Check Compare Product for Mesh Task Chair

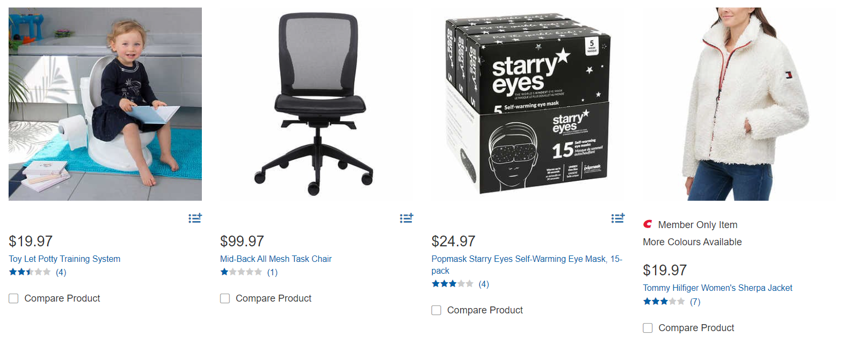pyautogui.click(x=225, y=298)
